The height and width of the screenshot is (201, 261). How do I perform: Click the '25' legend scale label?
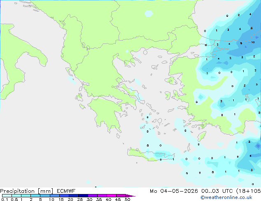coord(80,199)
